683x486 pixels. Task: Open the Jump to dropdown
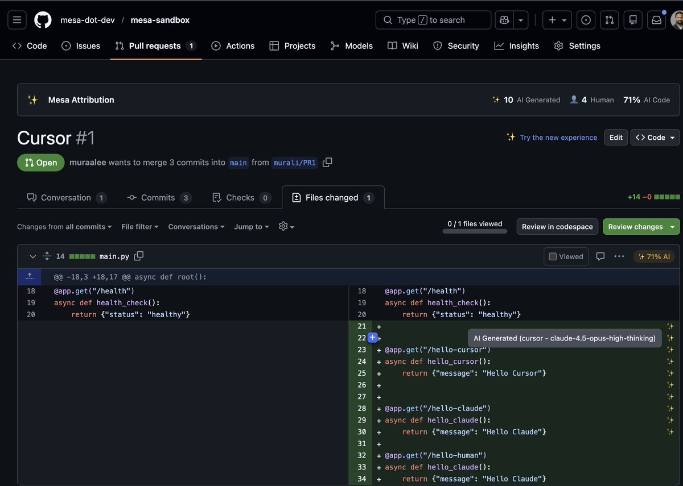pos(252,227)
